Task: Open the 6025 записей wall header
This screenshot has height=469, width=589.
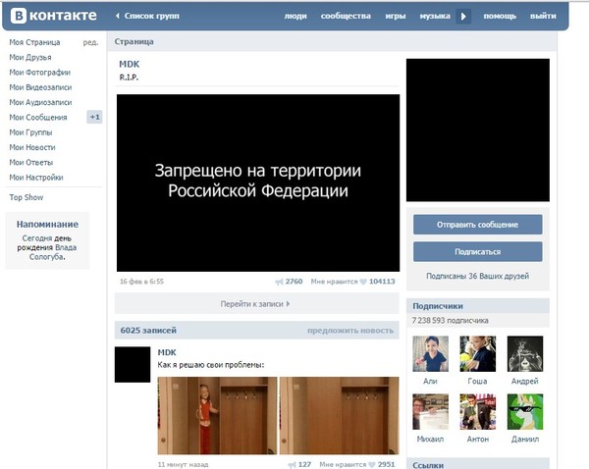Action: (148, 331)
